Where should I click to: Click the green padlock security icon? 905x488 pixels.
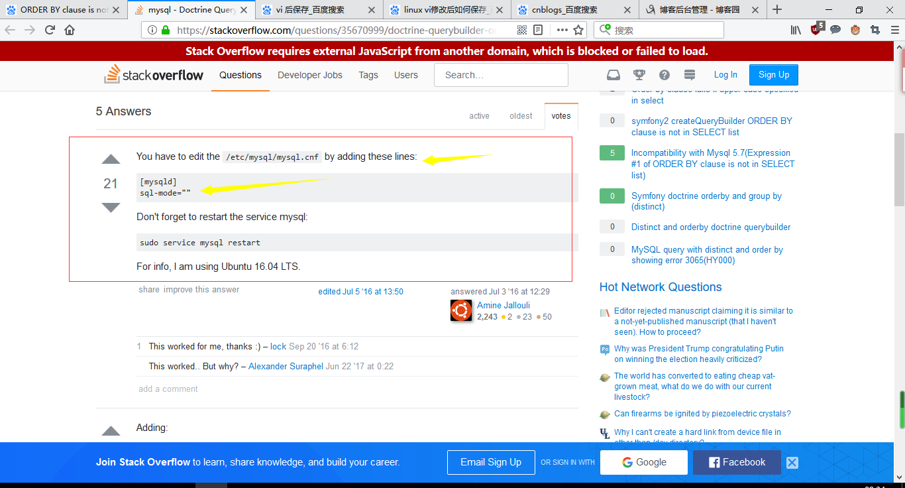pos(166,30)
